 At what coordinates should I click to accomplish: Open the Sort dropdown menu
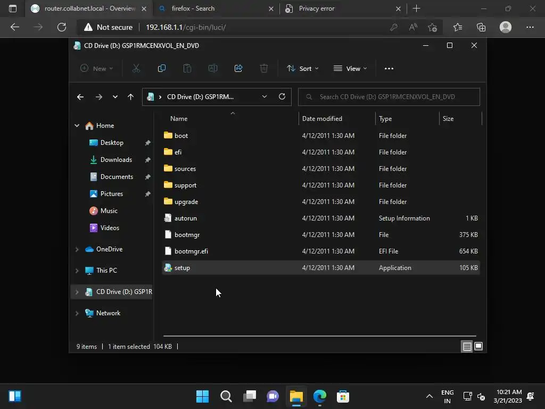[302, 69]
